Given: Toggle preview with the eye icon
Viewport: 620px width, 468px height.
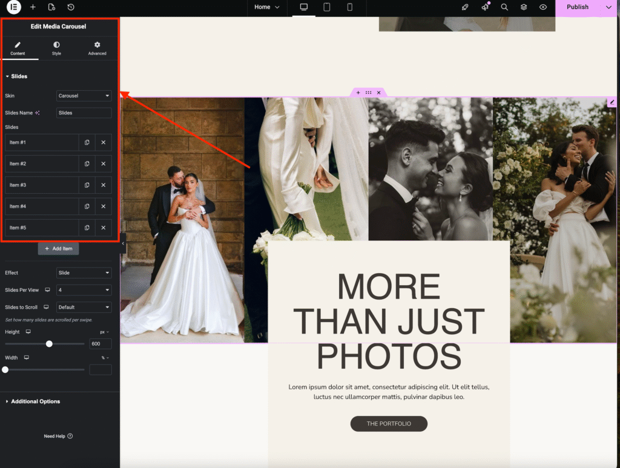Looking at the screenshot, I should pyautogui.click(x=543, y=7).
